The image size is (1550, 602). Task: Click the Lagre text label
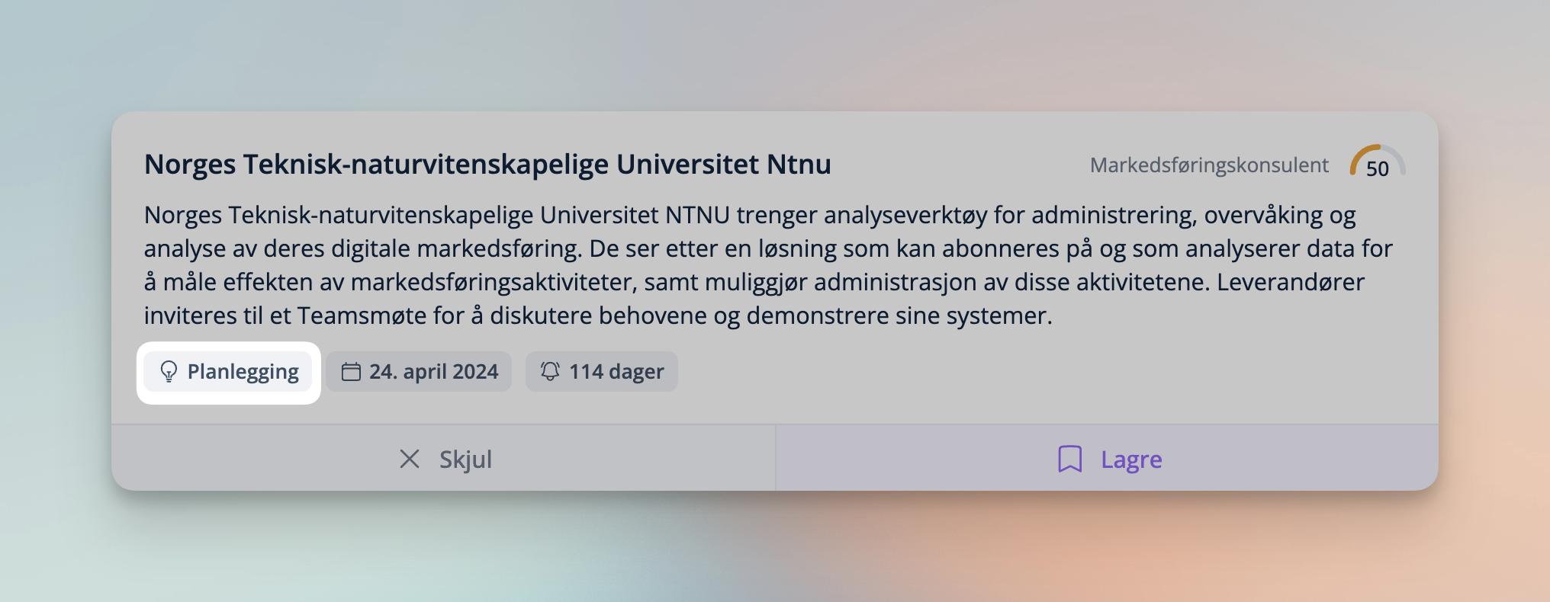1131,460
